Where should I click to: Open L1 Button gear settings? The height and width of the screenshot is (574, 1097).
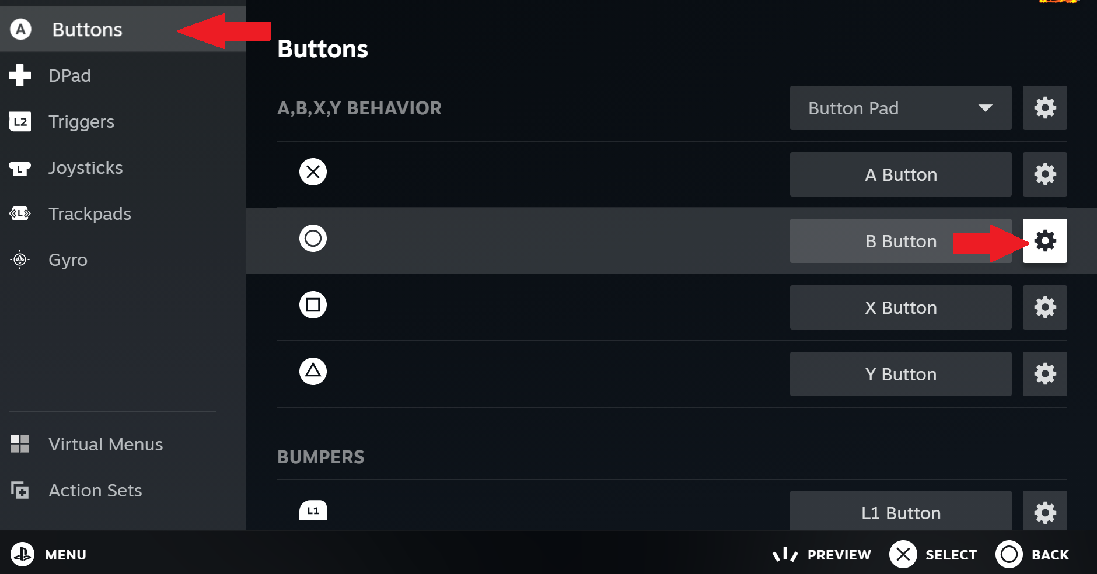1044,512
